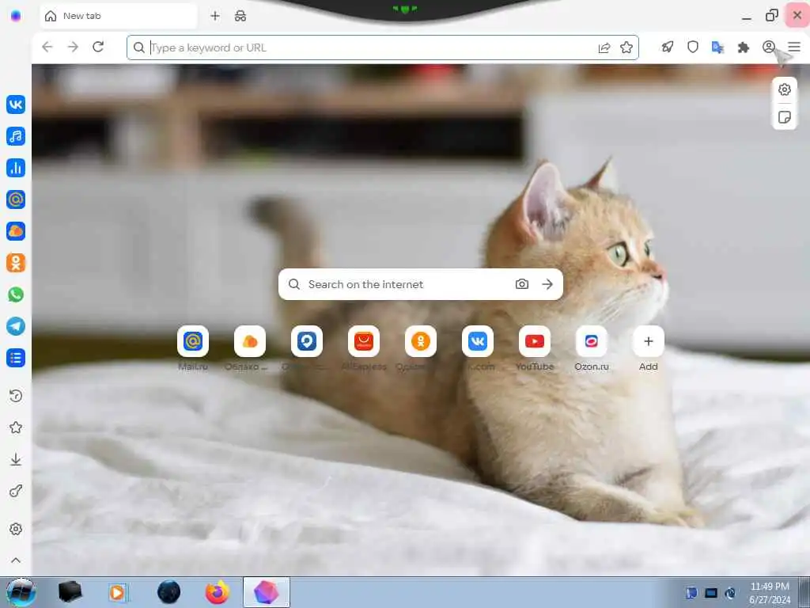
Task: Collapse the sidebar with chevron arrow
Action: click(16, 560)
